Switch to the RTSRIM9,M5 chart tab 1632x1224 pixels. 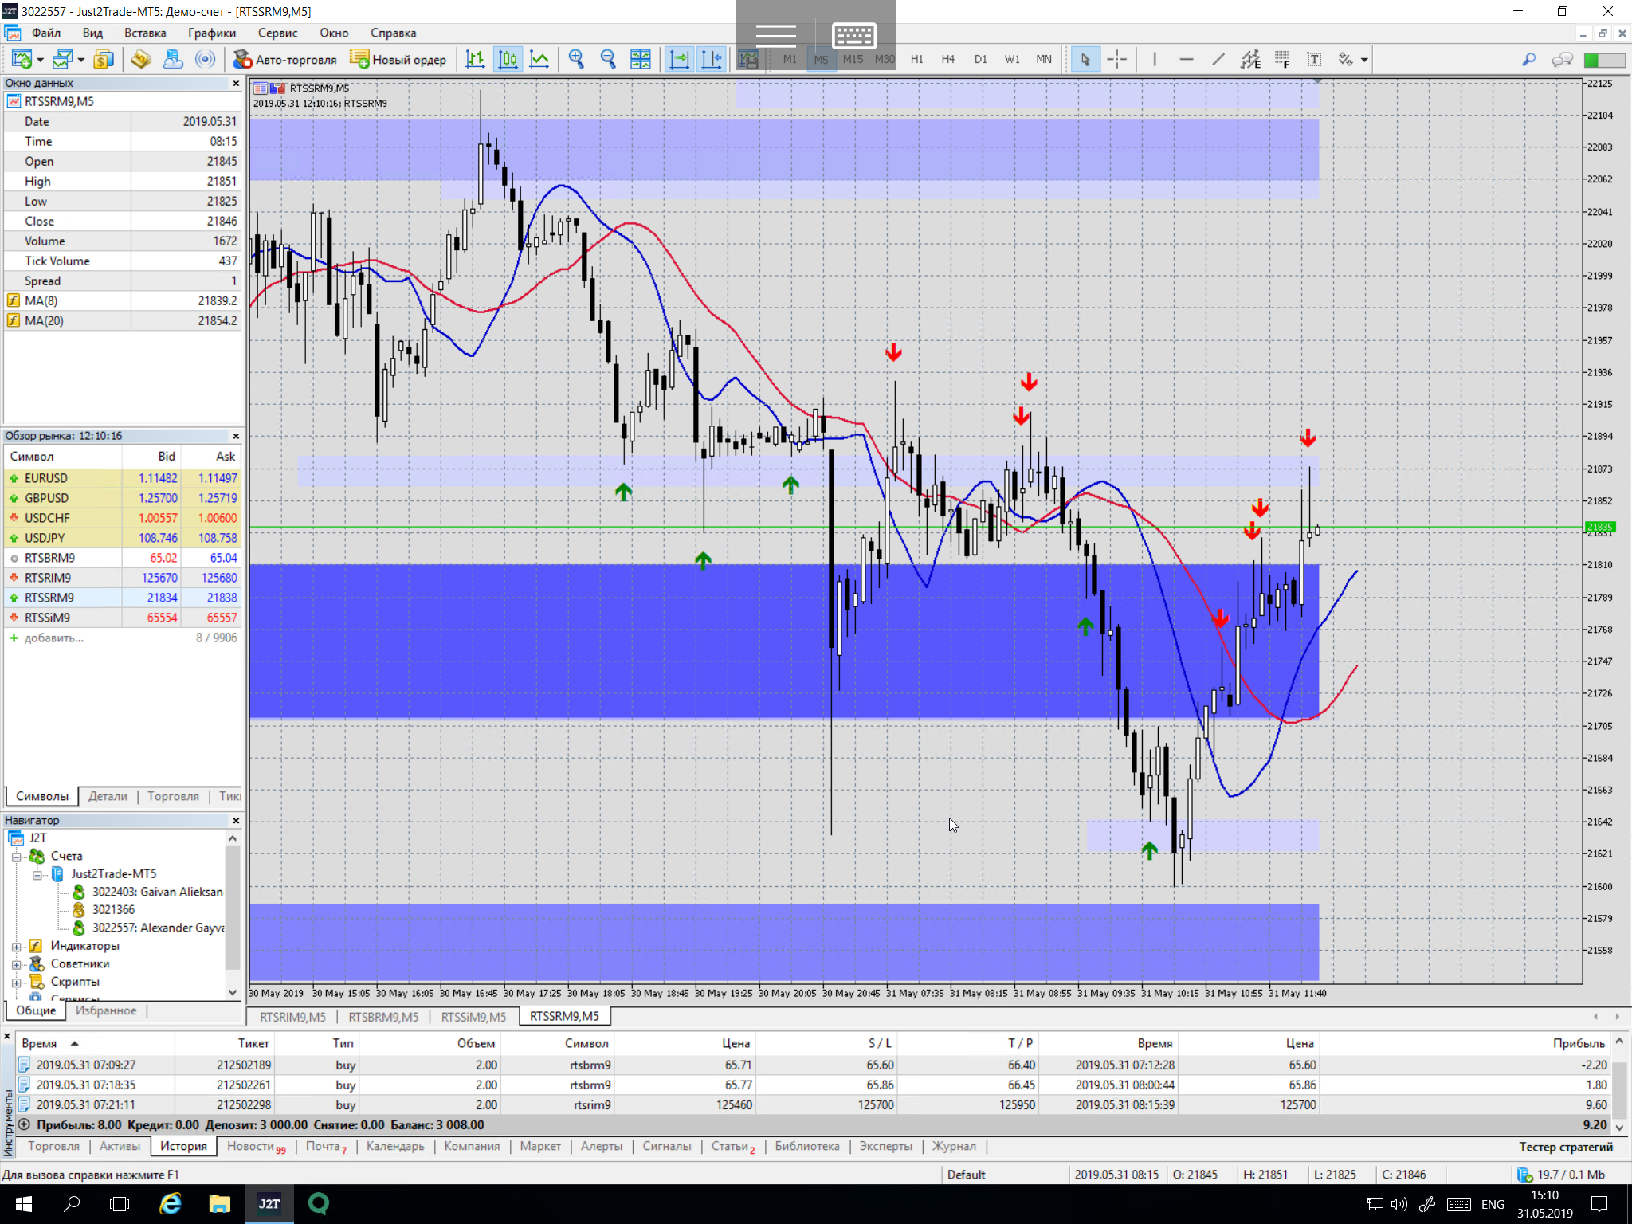[292, 1017]
